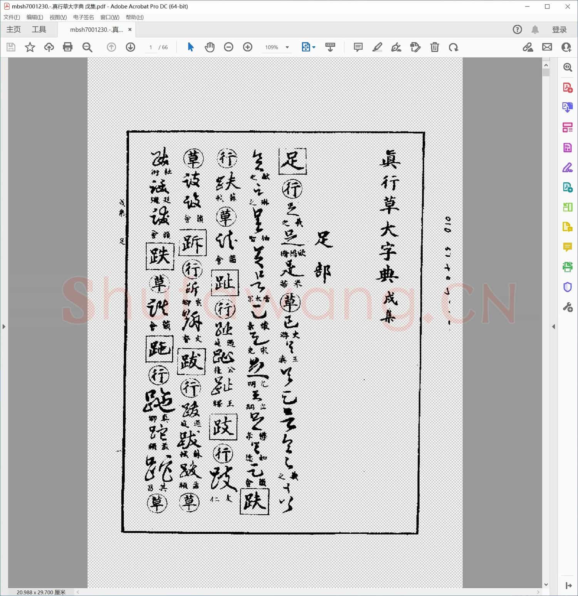Open the zoom percentage dropdown
578x596 pixels.
pos(287,47)
